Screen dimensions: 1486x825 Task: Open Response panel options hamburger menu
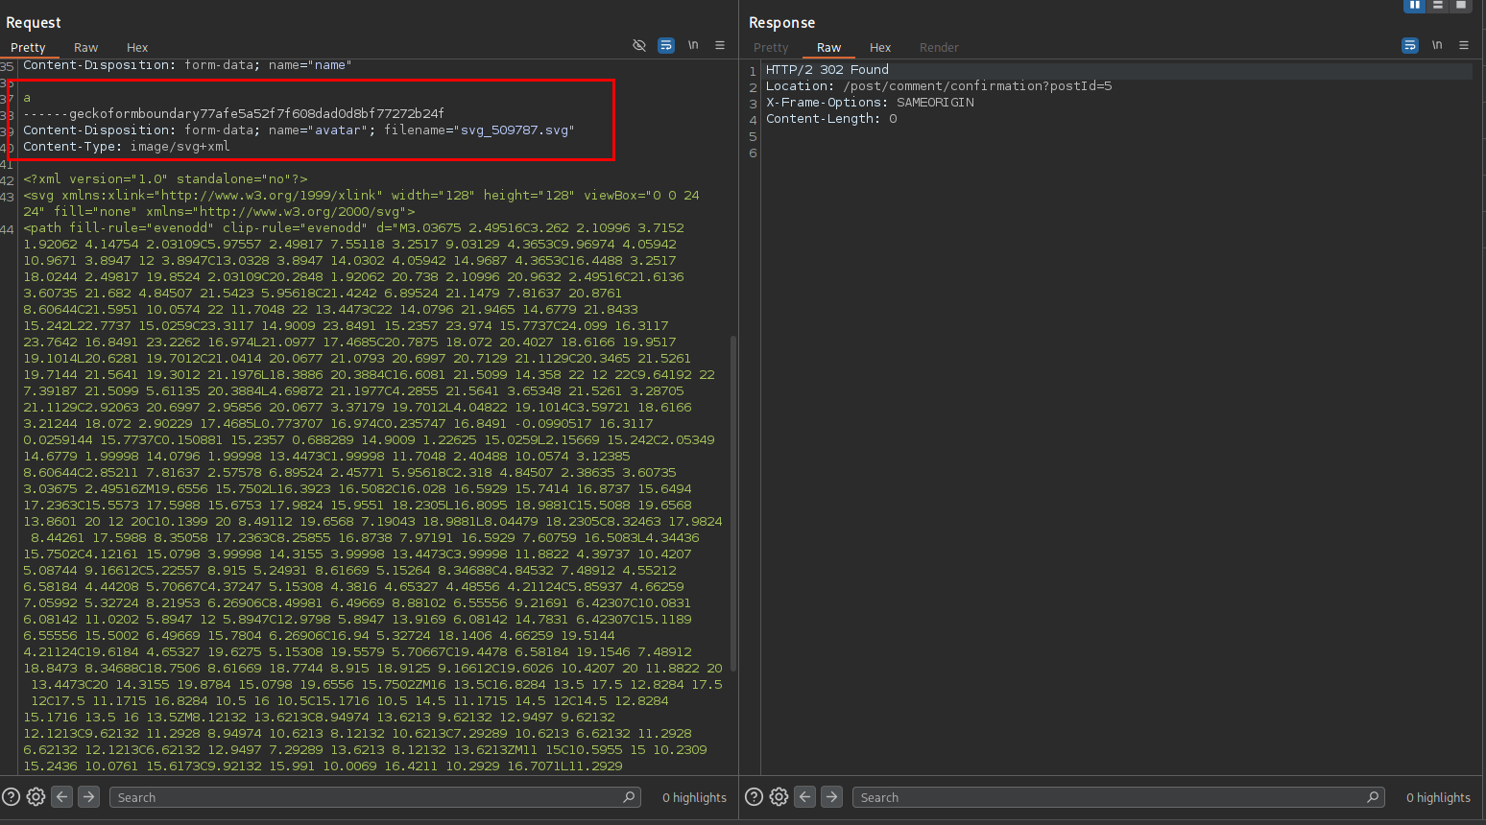1464,46
